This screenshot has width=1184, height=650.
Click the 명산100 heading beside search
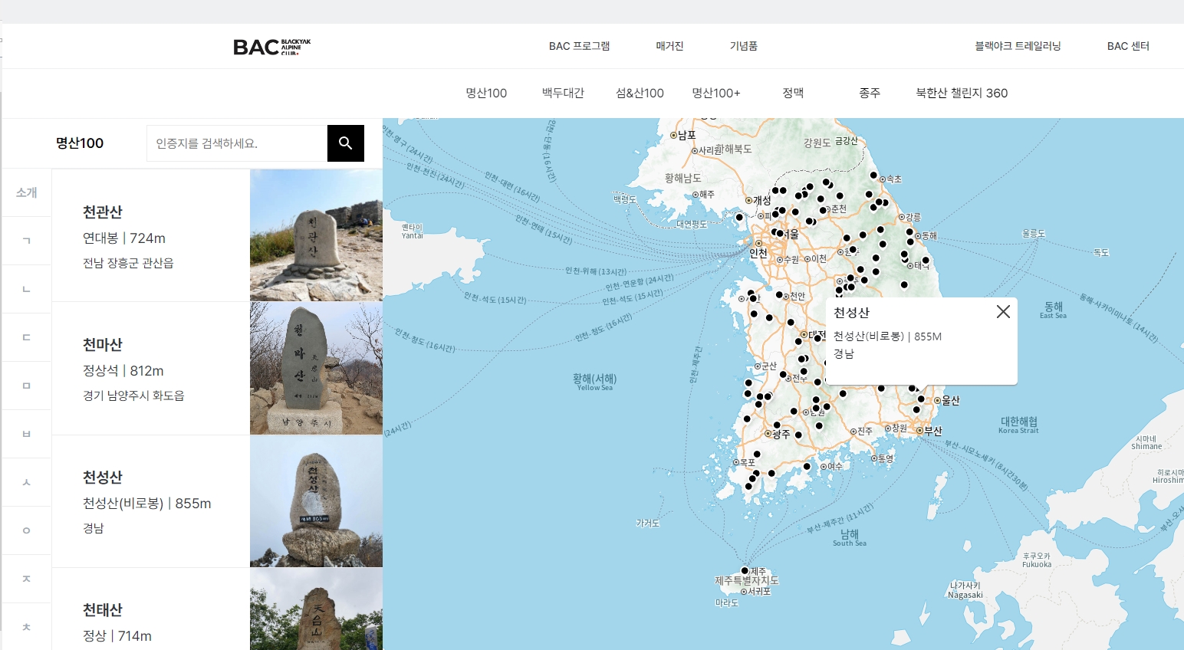point(80,143)
